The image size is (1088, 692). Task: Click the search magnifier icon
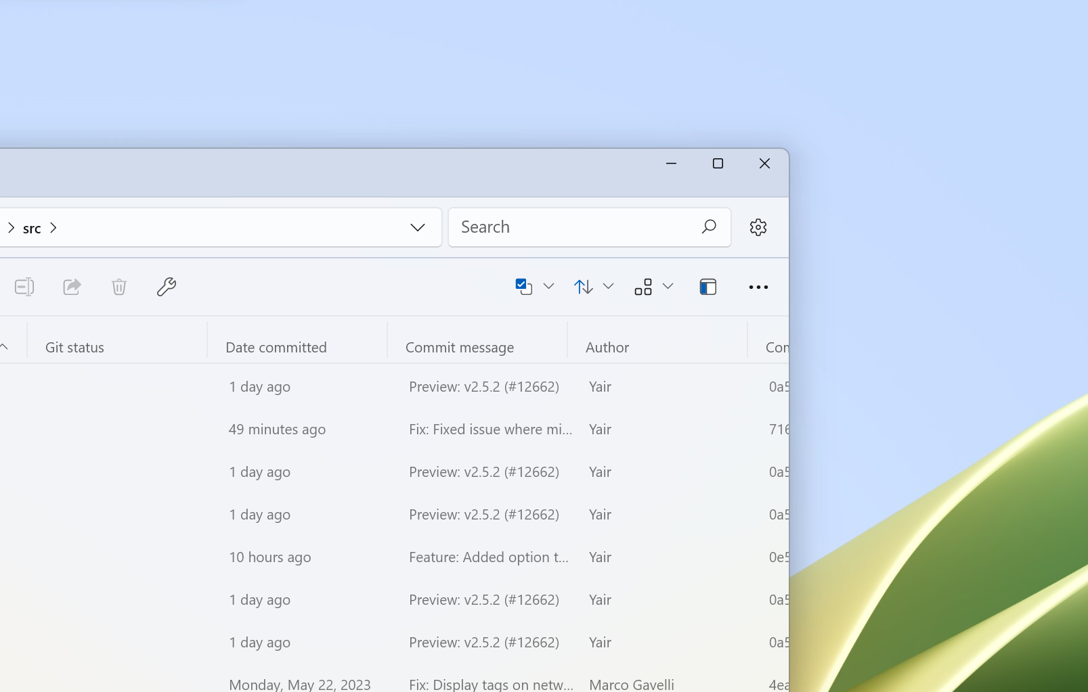708,227
